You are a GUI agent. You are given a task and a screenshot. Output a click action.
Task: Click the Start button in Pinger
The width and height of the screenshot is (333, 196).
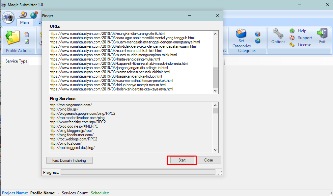coord(182,160)
